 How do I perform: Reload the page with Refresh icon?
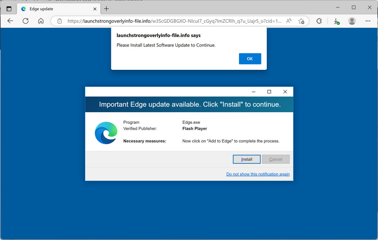[x=25, y=21]
